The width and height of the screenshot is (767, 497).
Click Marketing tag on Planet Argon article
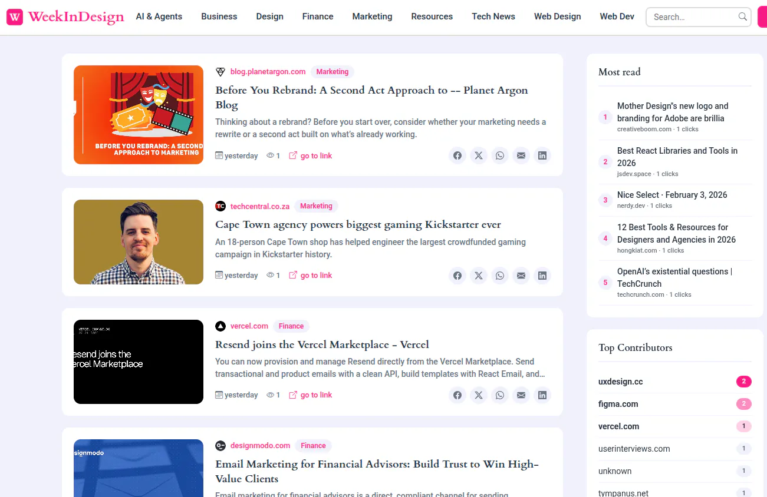pyautogui.click(x=333, y=72)
